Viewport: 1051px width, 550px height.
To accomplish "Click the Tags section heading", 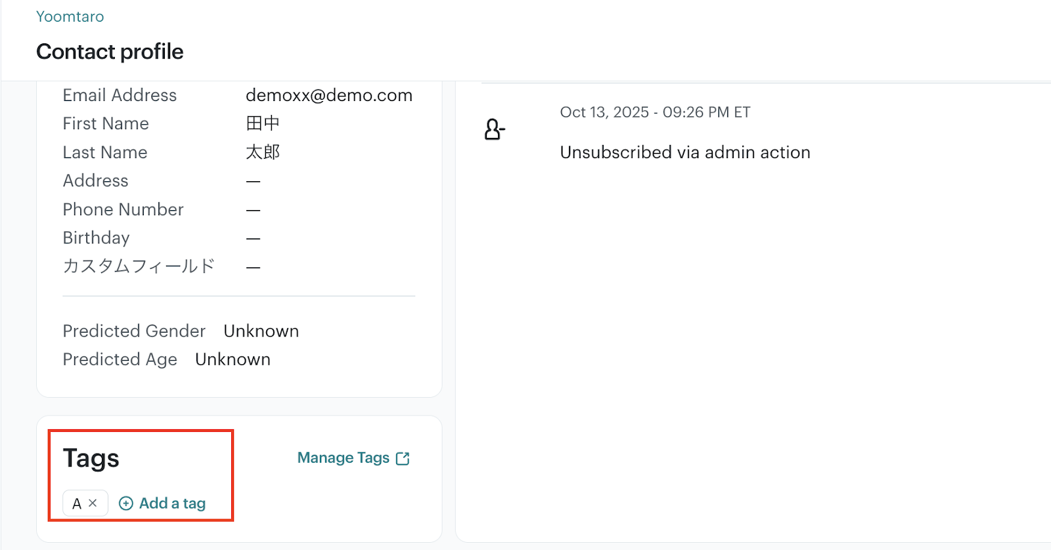I will [x=91, y=458].
